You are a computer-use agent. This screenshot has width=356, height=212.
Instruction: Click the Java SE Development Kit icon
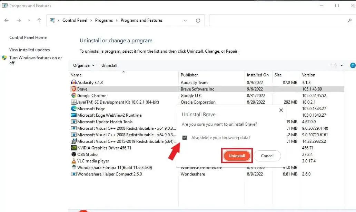[73, 102]
